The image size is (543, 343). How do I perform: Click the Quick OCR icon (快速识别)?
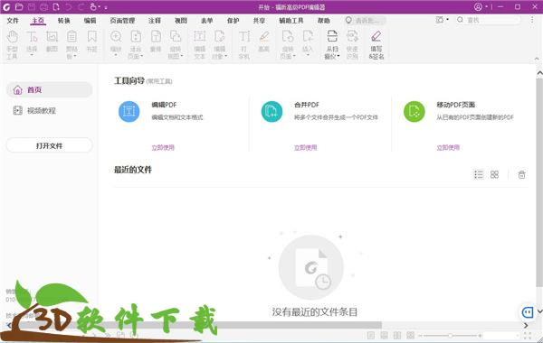coord(352,36)
